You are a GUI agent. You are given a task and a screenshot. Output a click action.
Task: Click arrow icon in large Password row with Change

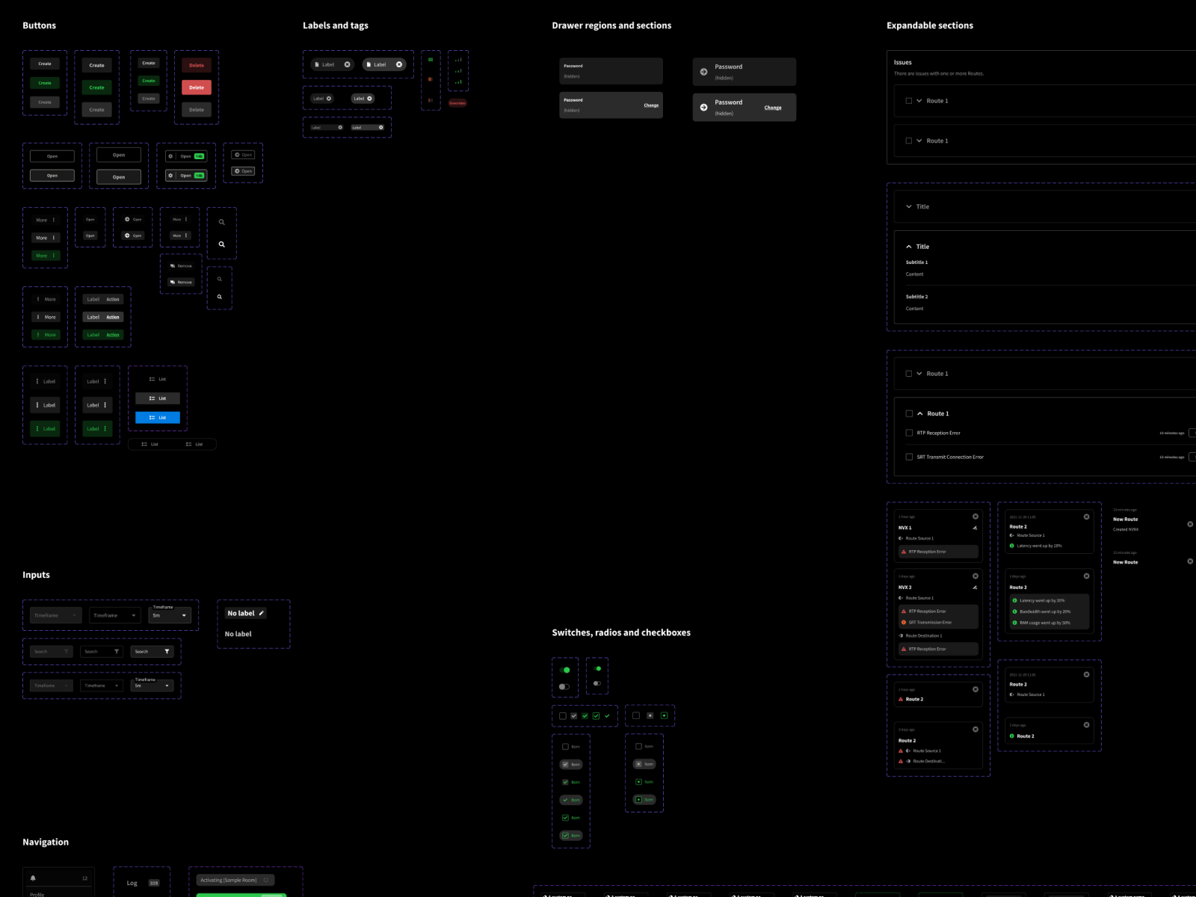(x=703, y=107)
